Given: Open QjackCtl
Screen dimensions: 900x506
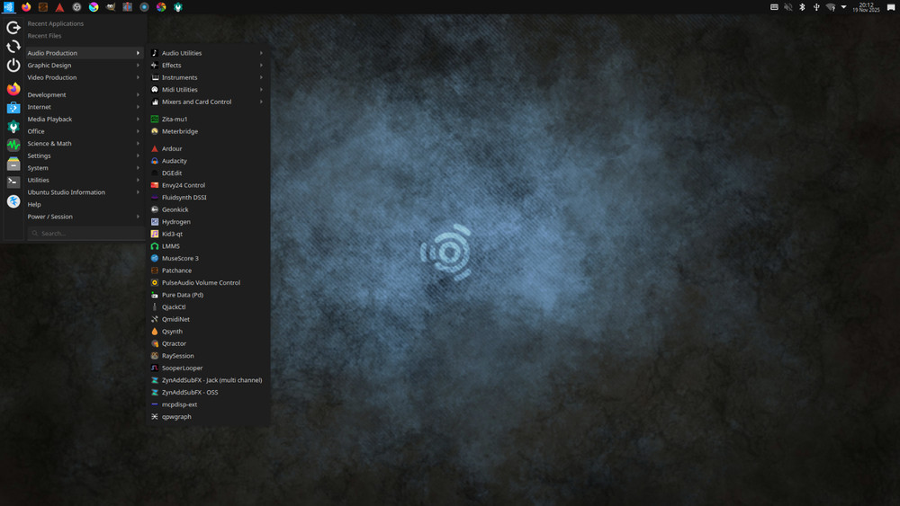Looking at the screenshot, I should pos(208,307).
